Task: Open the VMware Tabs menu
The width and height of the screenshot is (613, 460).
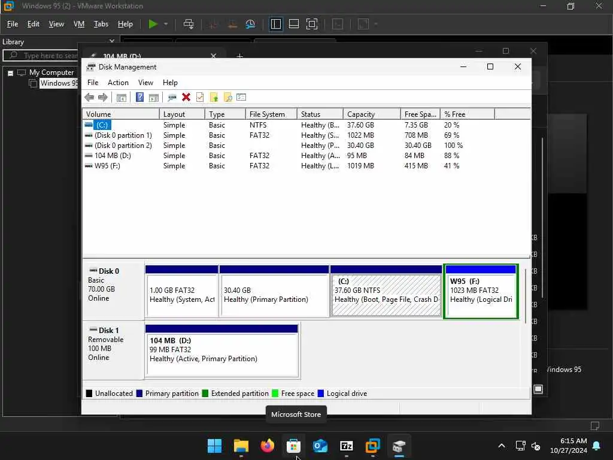Action: 101,24
